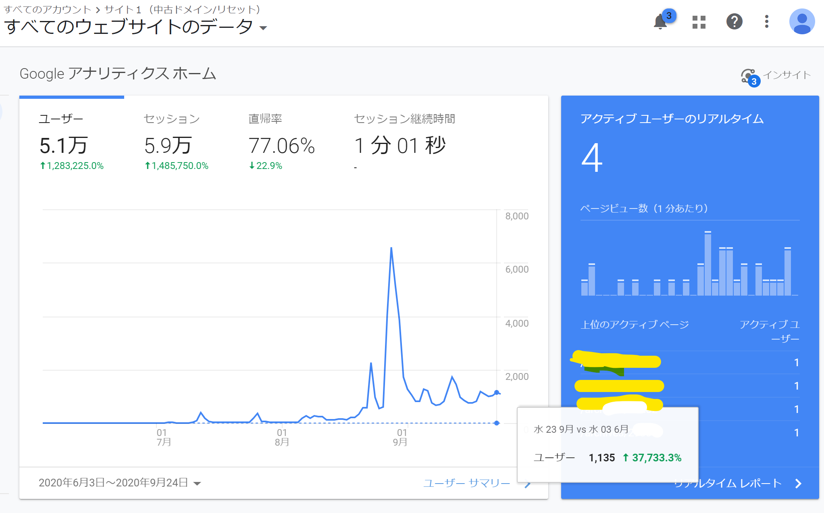Click the arrow beside ユーザー サマリー
The width and height of the screenshot is (824, 513).
point(528,483)
